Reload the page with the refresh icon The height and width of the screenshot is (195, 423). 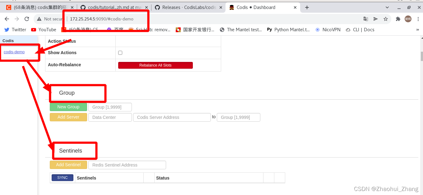27,19
